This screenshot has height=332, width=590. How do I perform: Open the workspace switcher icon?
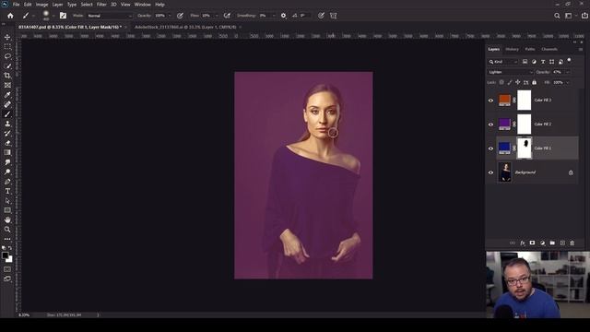click(x=569, y=16)
